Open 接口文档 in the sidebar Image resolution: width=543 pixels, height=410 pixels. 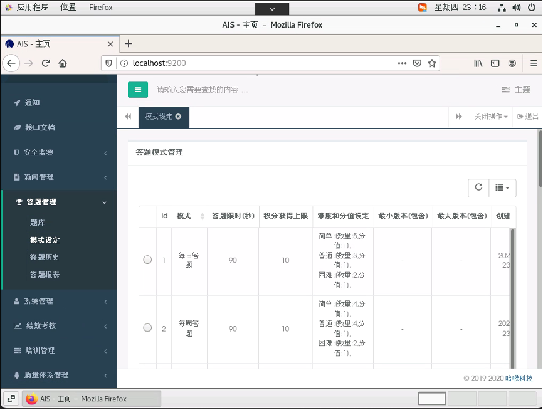(59, 127)
